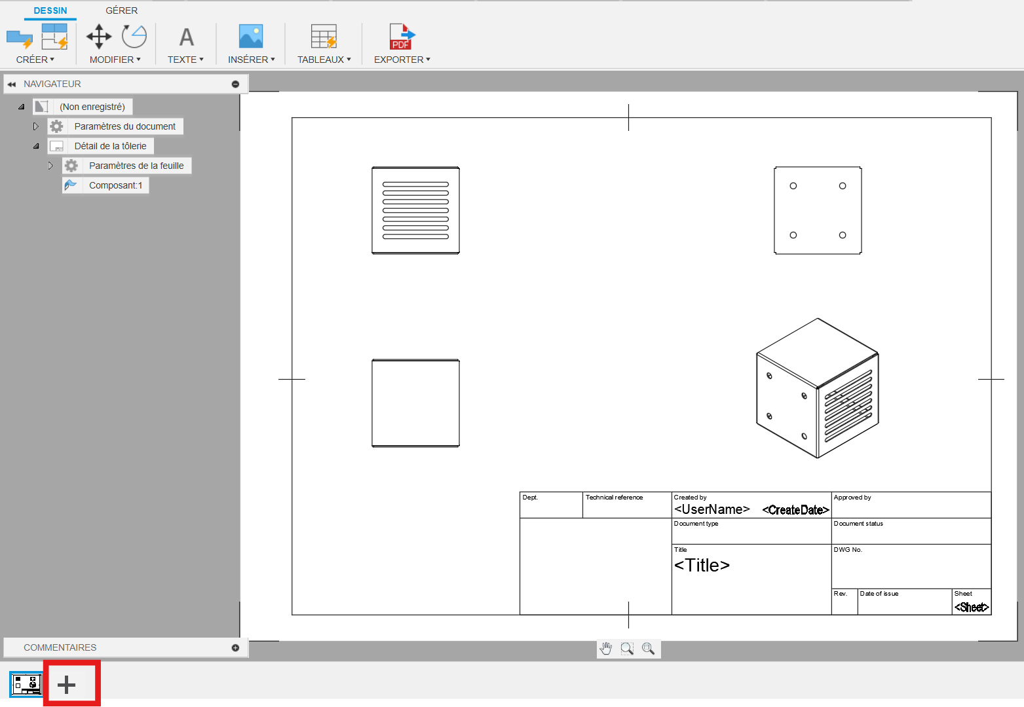
Task: Expand the Paramètres du document node
Action: click(36, 126)
